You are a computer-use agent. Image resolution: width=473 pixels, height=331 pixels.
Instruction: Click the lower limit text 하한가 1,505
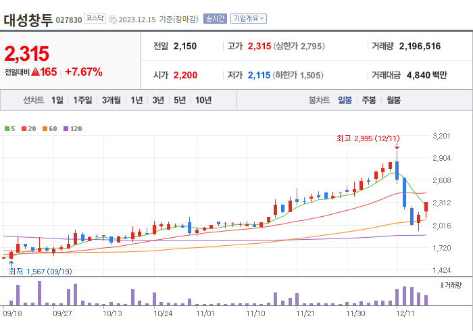coord(298,75)
